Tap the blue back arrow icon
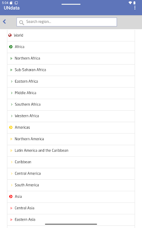The width and height of the screenshot is (142, 228). (x=4, y=21)
